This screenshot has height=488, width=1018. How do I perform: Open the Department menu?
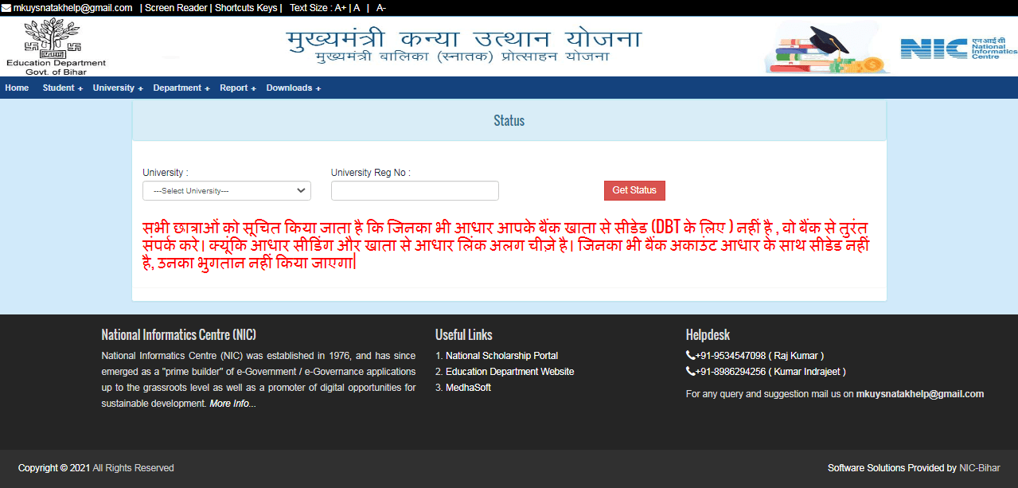click(178, 88)
